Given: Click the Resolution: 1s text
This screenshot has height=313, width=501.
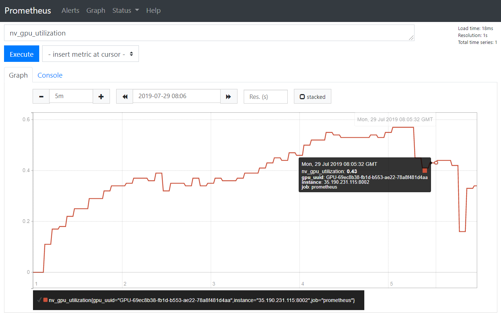Looking at the screenshot, I should (x=472, y=36).
